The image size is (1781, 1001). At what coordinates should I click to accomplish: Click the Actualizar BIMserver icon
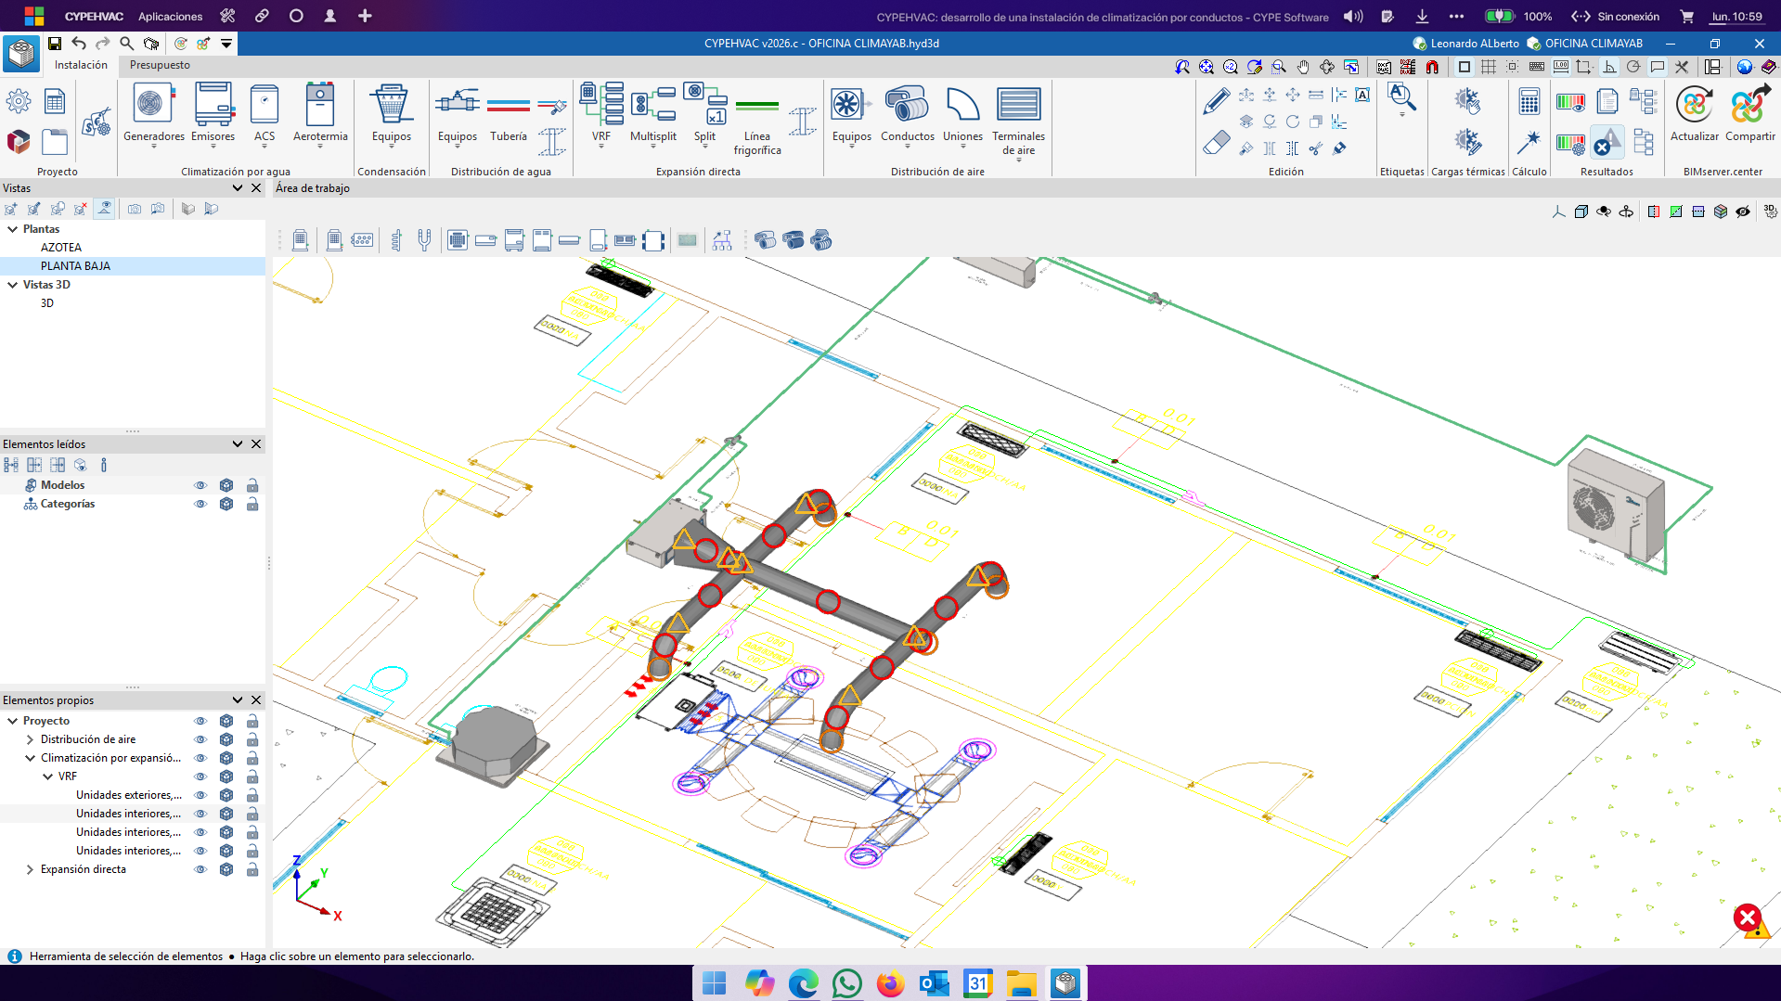coord(1694,105)
